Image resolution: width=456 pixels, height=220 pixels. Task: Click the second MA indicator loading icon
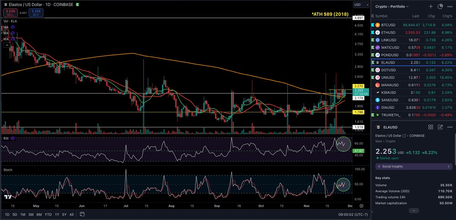(x=13, y=33)
